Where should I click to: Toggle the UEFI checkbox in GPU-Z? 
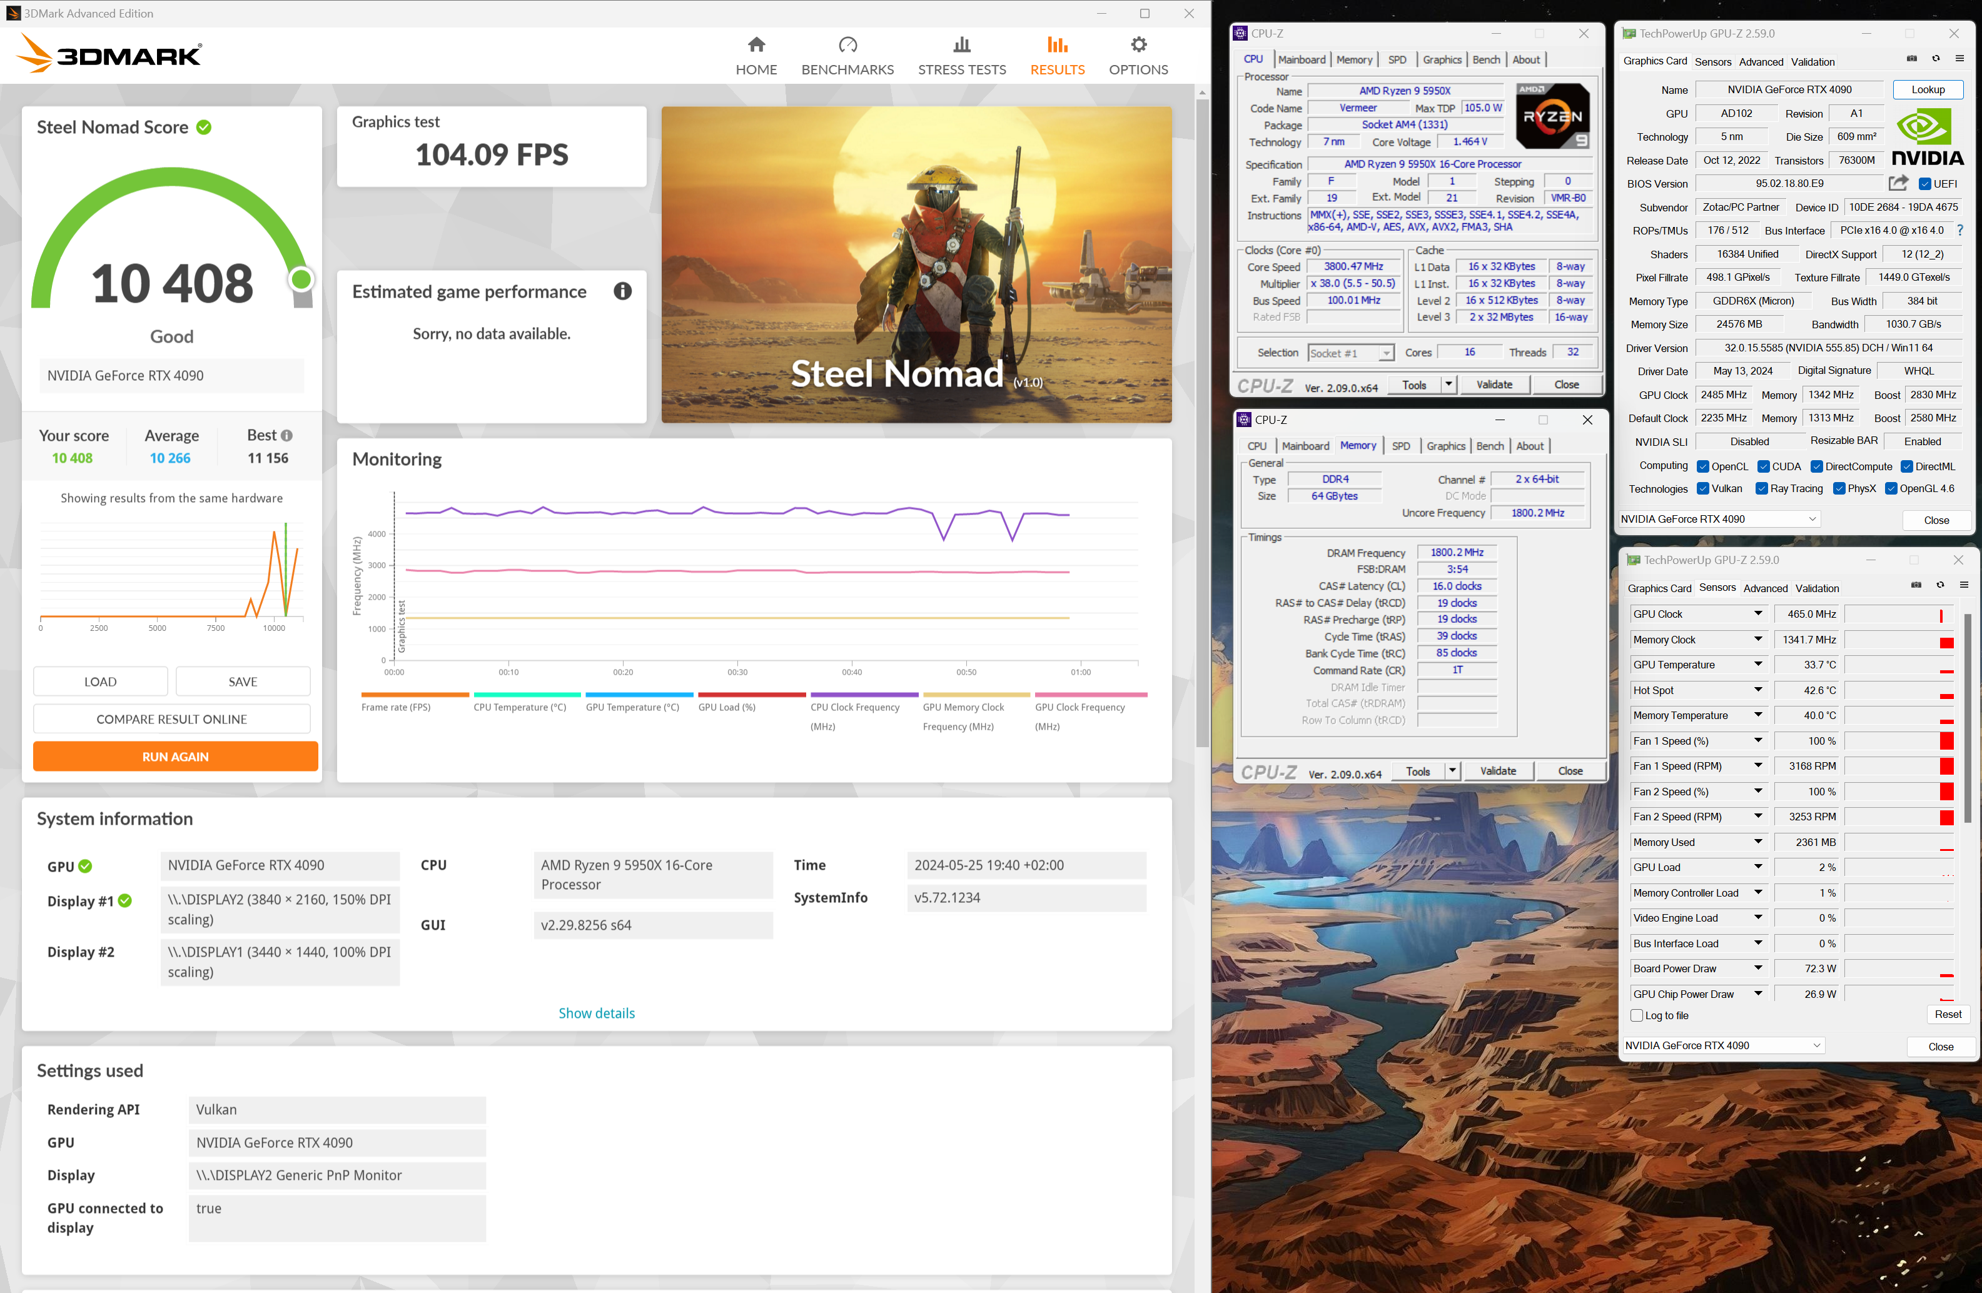[x=1924, y=184]
